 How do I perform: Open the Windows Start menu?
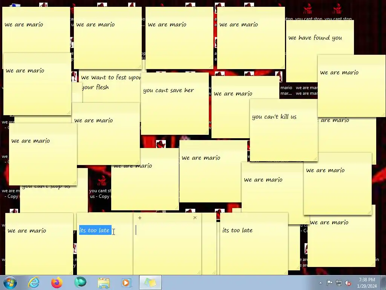[x=10, y=282]
